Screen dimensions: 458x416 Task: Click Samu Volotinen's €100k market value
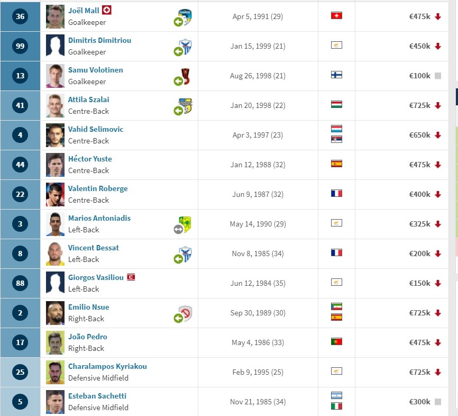419,76
